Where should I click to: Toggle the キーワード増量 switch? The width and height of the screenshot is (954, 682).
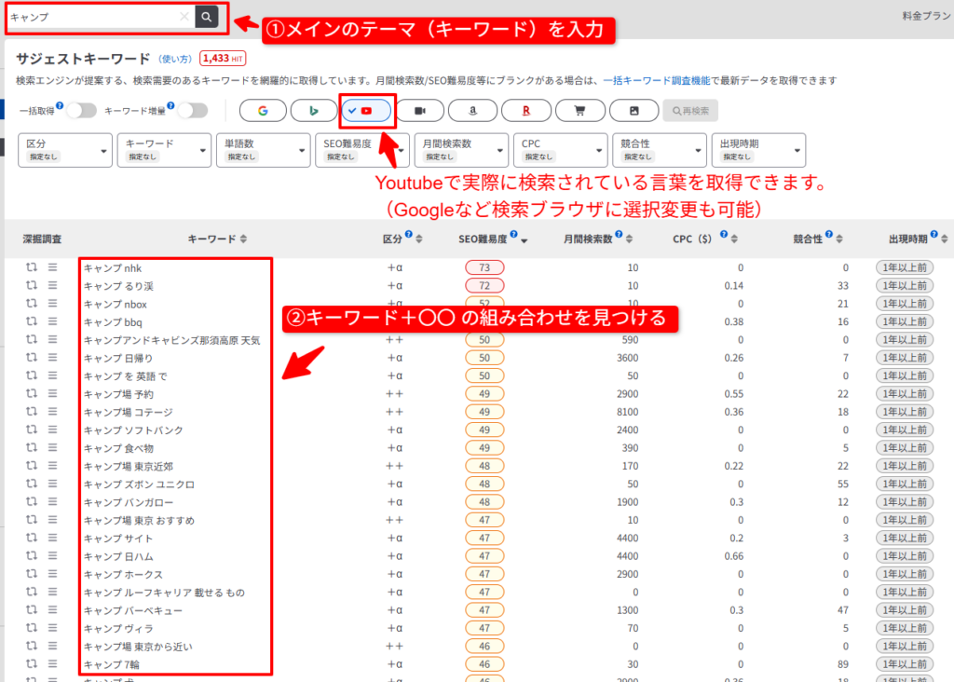(x=192, y=111)
